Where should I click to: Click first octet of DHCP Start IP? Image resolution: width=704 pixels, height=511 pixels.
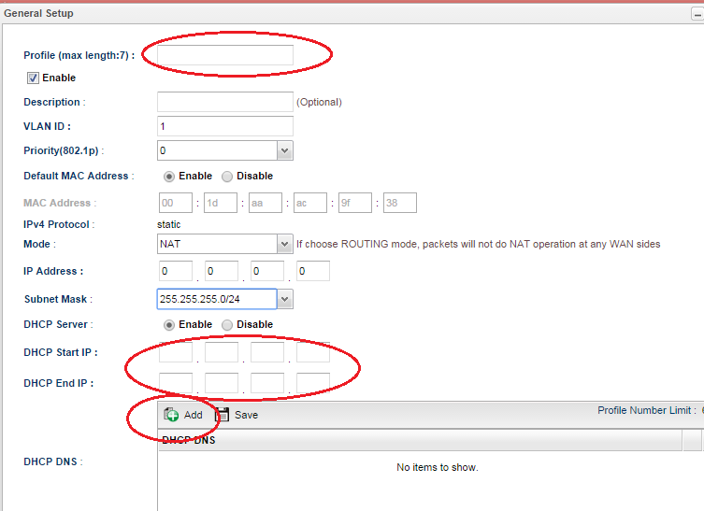click(x=175, y=353)
